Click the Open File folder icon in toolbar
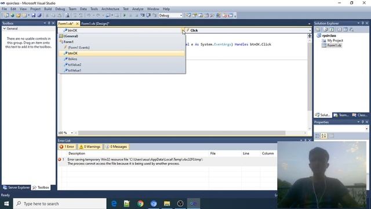This screenshot has height=209, width=371. tap(18, 16)
